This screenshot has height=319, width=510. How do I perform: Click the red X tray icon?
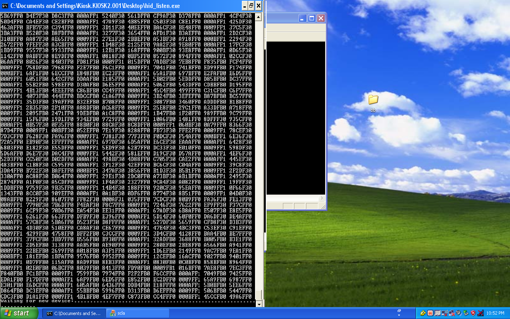430,313
